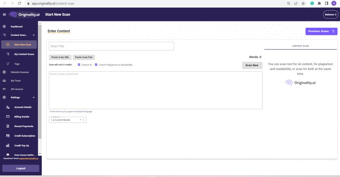The width and height of the screenshot is (340, 177).
Task: Click the paste or write content textarea
Action: pos(156,90)
